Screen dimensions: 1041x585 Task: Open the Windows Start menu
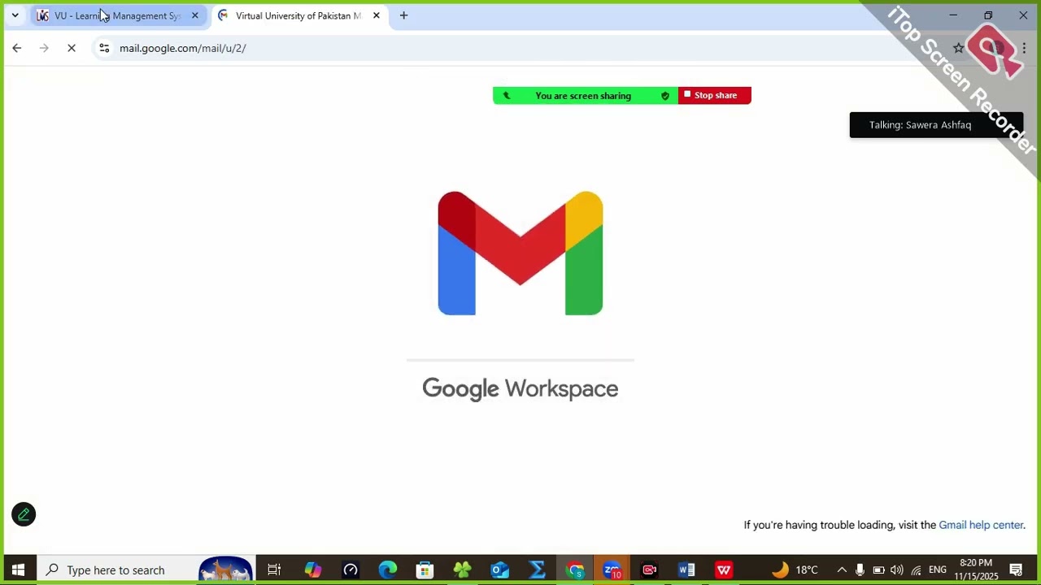18,570
